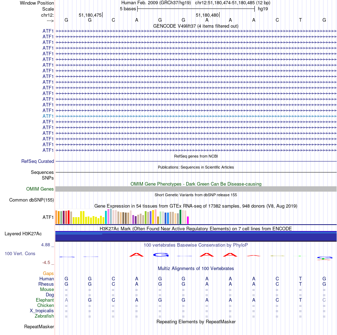This screenshot has height=335, width=337.
Task: Click the 'OMIM Genes' track label
Action: [x=40, y=189]
